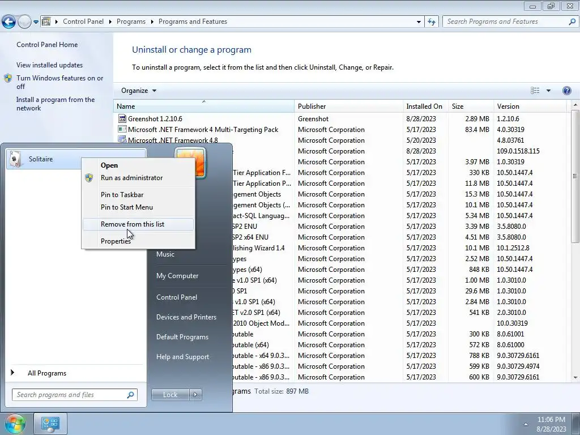The width and height of the screenshot is (580, 435).
Task: Click version 109.0.1518.115 cell
Action: pyautogui.click(x=518, y=151)
